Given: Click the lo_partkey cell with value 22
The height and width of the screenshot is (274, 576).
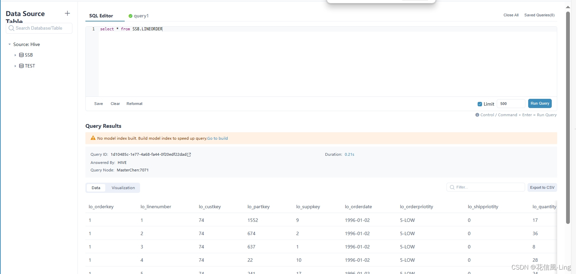Looking at the screenshot, I should (250, 260).
